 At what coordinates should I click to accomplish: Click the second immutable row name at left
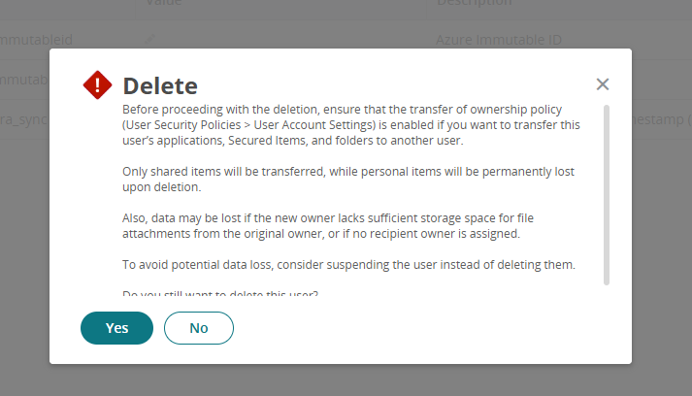(x=24, y=79)
